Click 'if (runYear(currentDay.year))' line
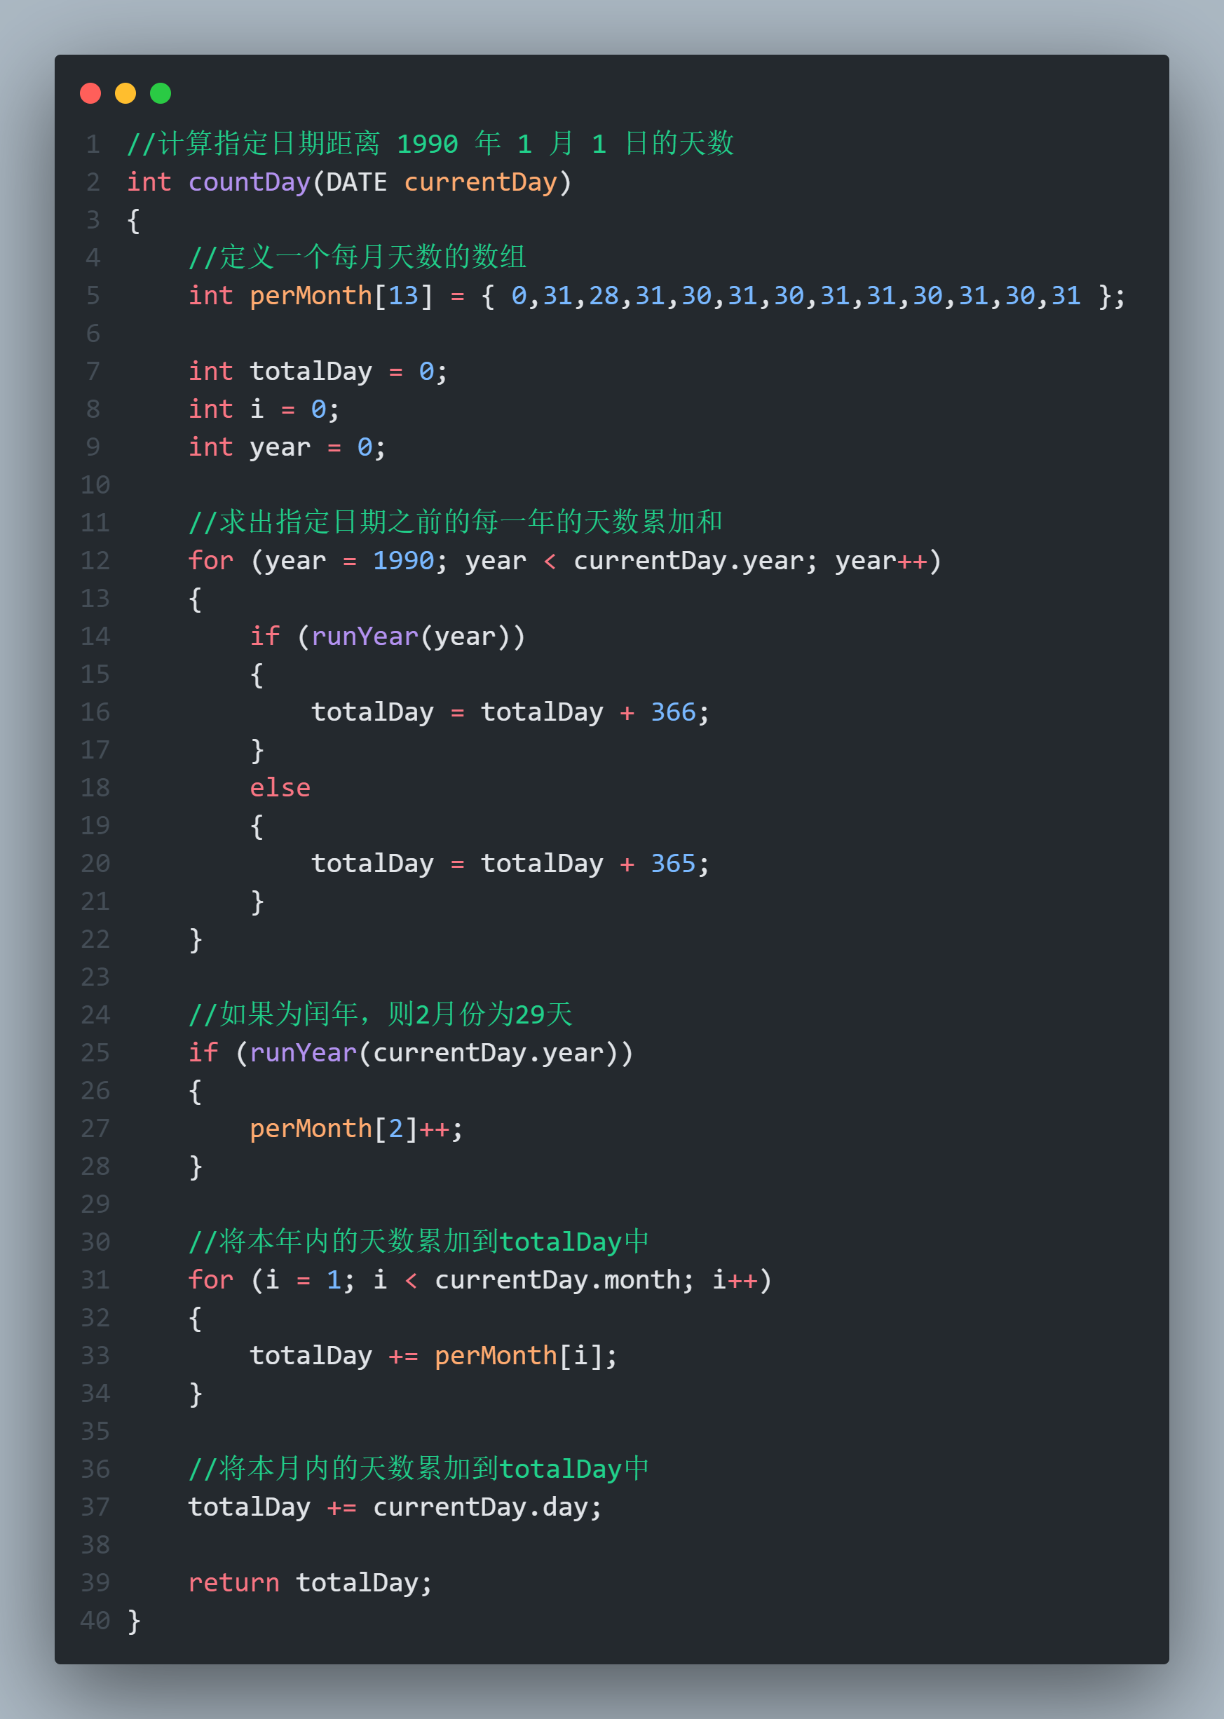The image size is (1224, 1719). coord(411,1053)
